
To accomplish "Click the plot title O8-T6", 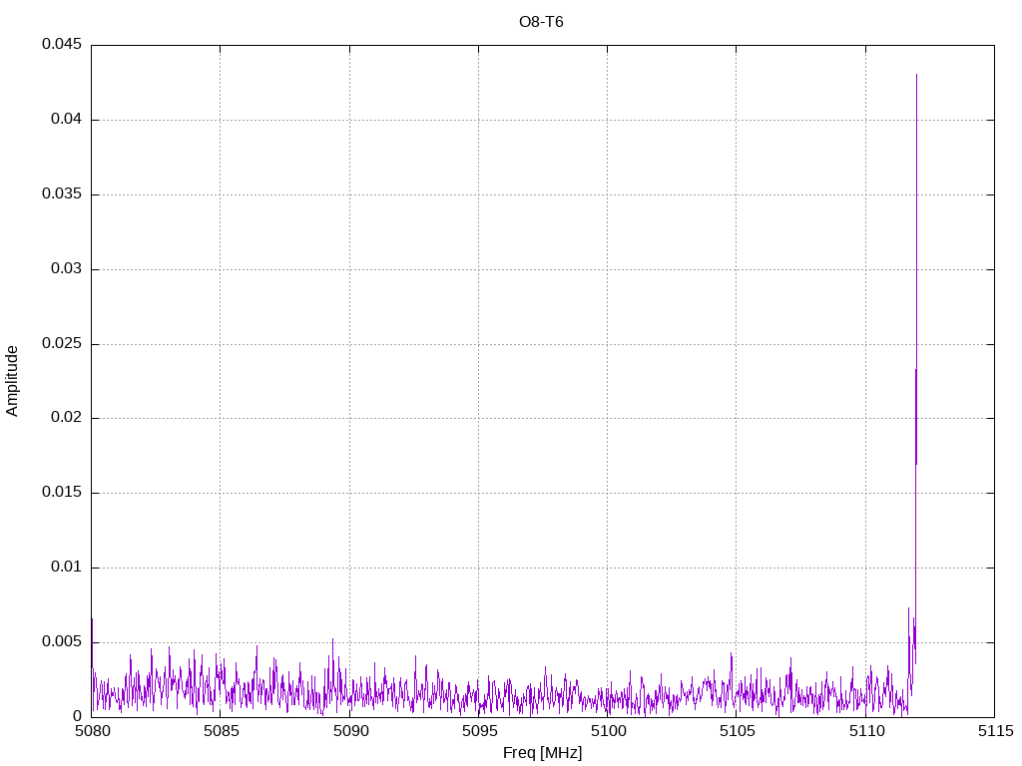I will (x=541, y=22).
